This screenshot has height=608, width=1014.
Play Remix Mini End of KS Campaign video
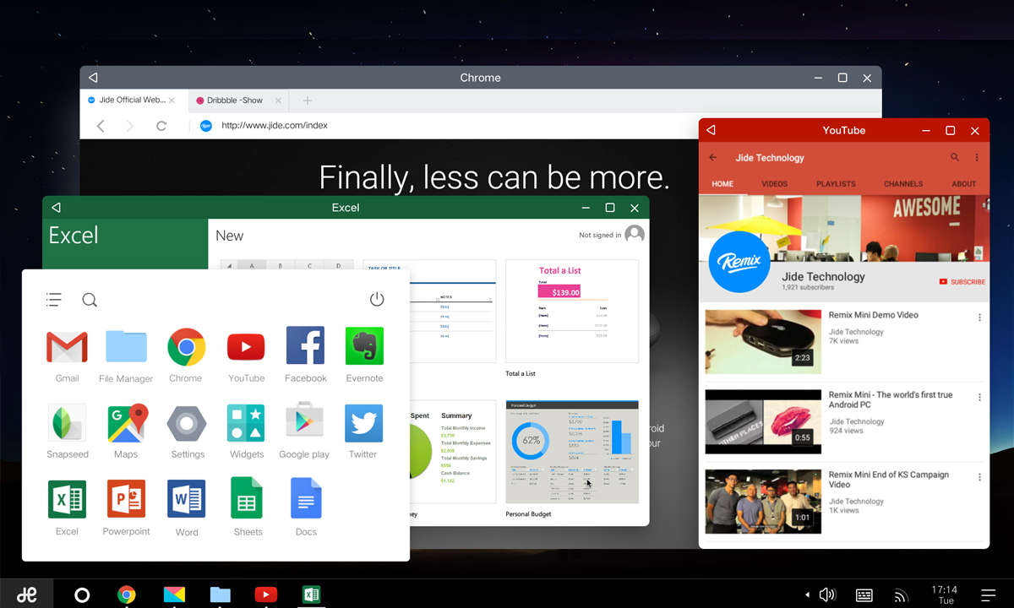click(763, 502)
